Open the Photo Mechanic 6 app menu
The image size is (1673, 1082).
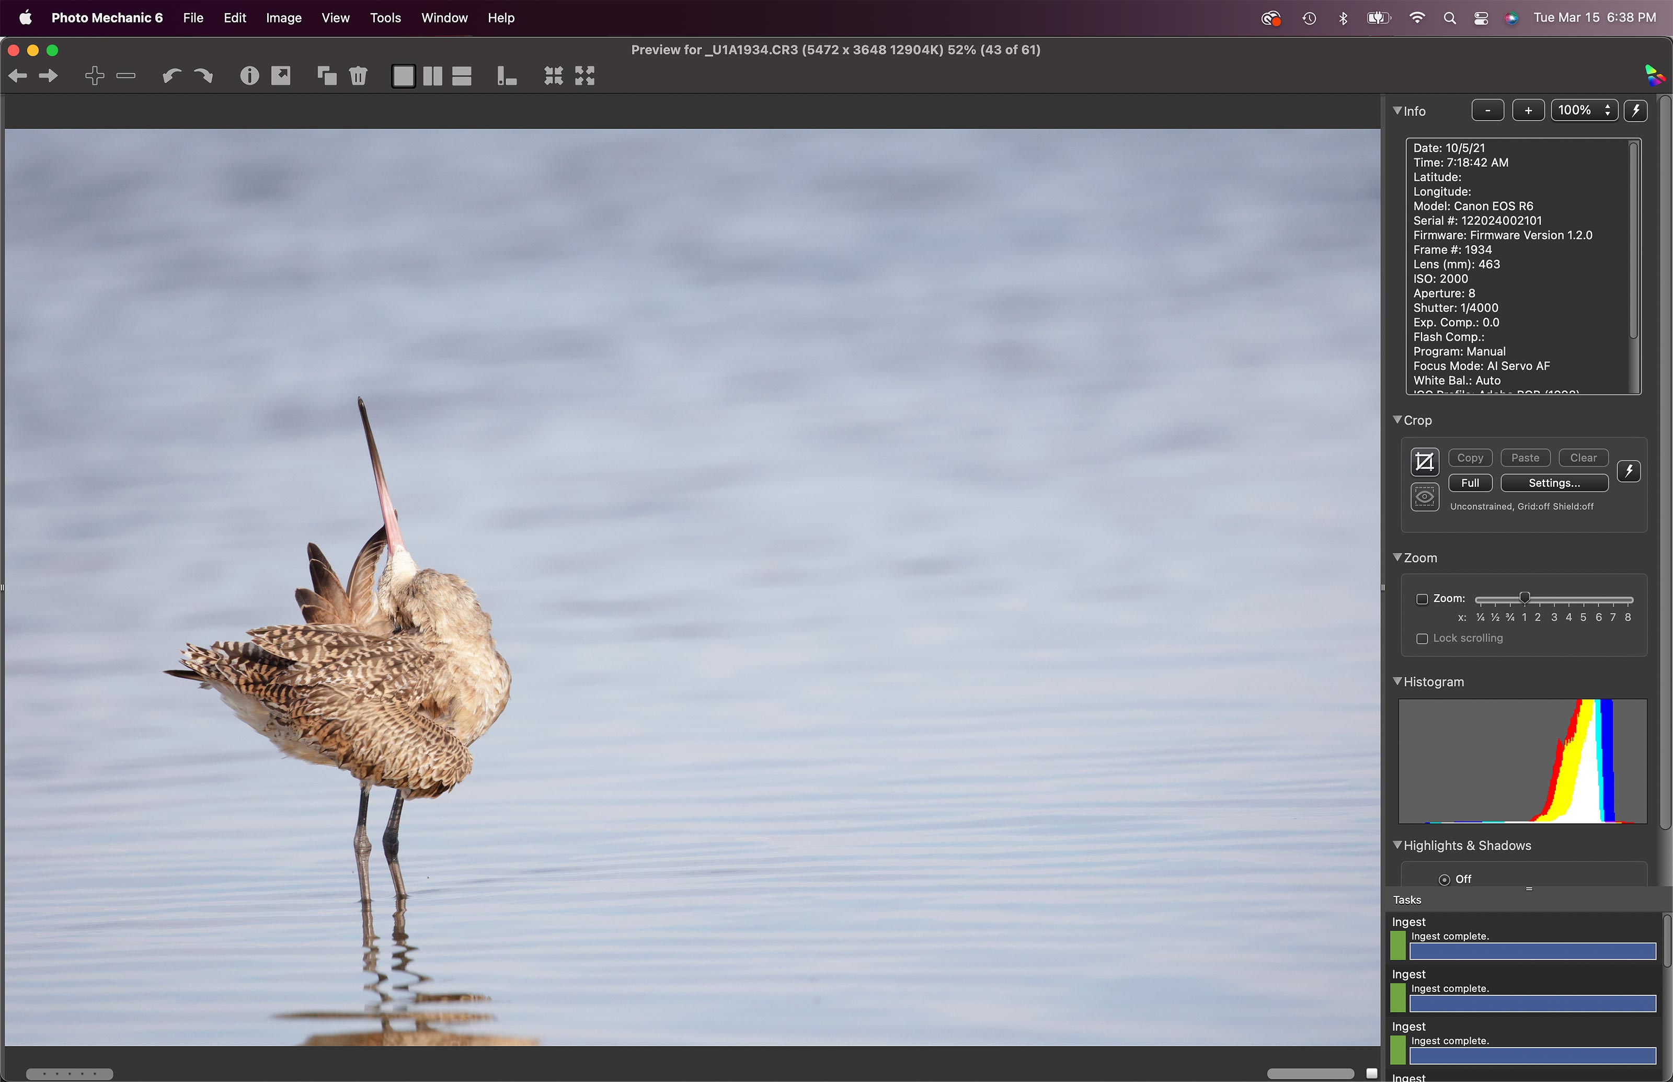point(107,18)
